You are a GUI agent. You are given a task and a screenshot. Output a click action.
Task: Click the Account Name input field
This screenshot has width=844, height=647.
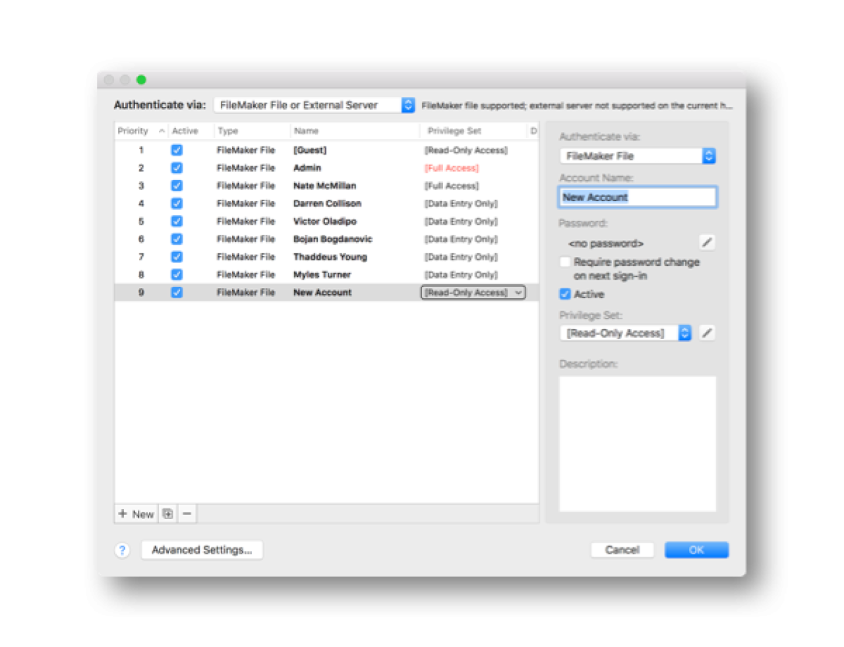click(638, 197)
